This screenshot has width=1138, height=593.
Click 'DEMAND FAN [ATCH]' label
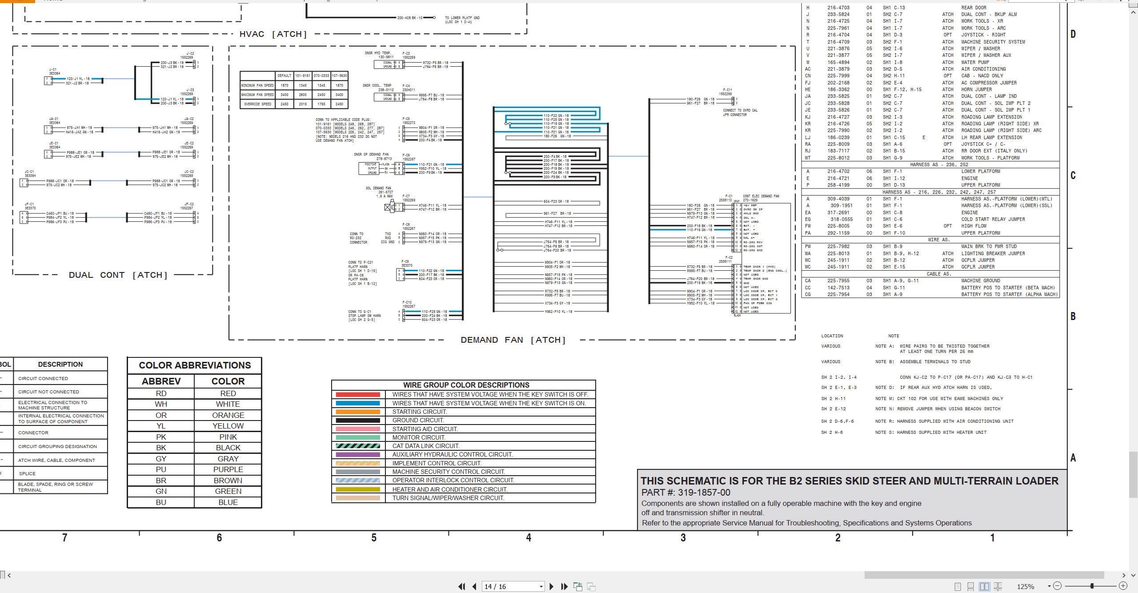click(x=513, y=340)
